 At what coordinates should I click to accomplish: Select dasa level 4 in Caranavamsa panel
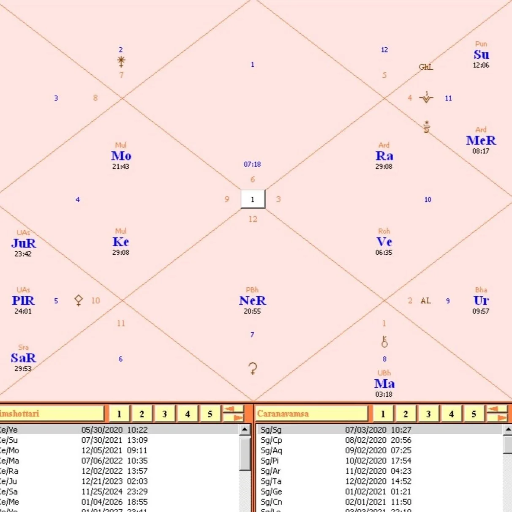coord(451,414)
